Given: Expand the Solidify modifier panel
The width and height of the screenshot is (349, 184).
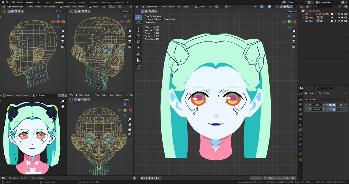Looking at the screenshot, I should pyautogui.click(x=306, y=109).
